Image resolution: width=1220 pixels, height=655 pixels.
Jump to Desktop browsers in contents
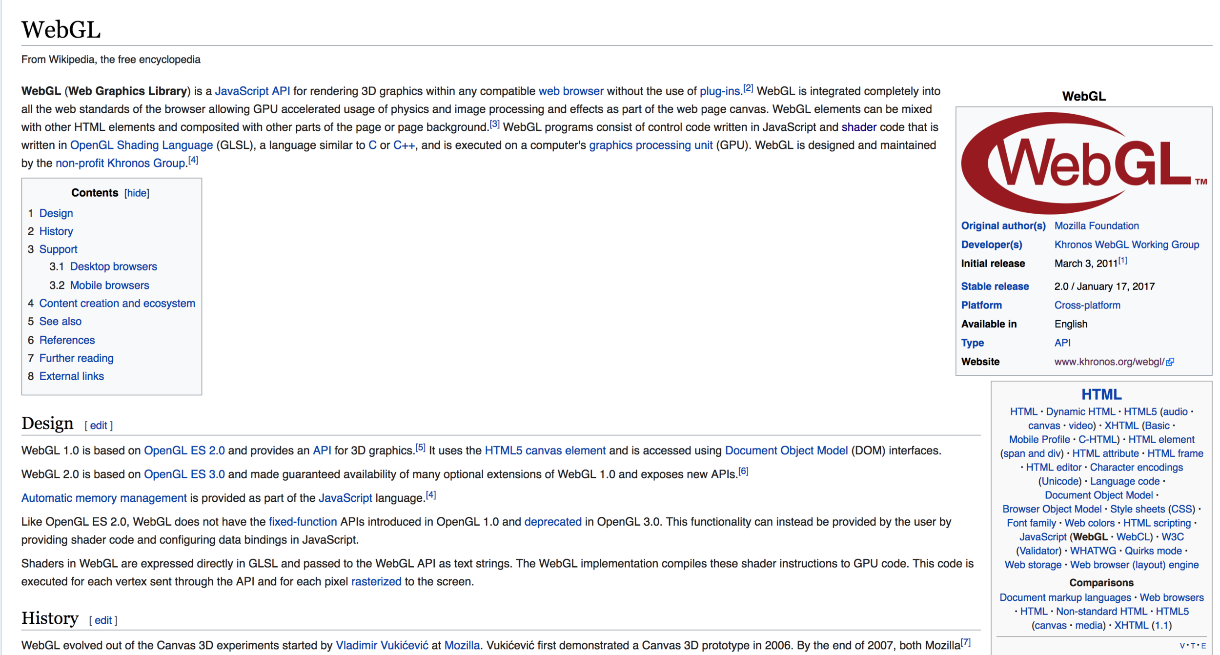click(x=113, y=266)
